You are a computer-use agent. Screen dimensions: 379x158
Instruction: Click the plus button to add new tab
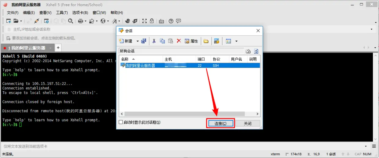(x=58, y=47)
